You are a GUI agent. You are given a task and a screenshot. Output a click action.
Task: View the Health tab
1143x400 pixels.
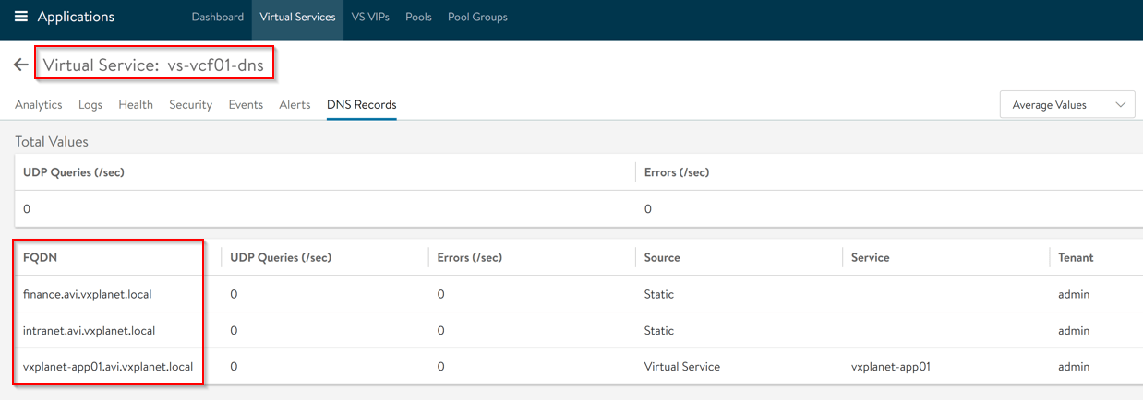coord(136,105)
